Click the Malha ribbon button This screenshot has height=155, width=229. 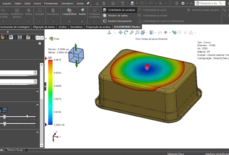point(29,12)
